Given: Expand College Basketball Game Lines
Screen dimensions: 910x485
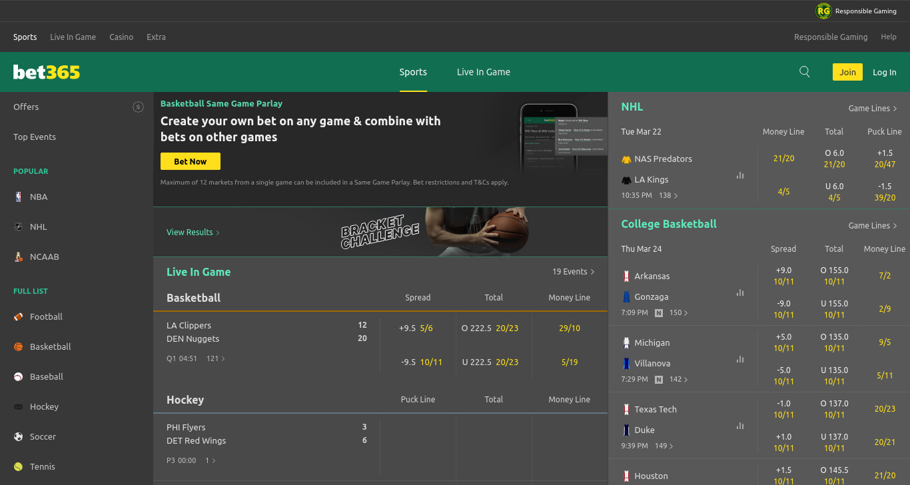Looking at the screenshot, I should pos(873,225).
